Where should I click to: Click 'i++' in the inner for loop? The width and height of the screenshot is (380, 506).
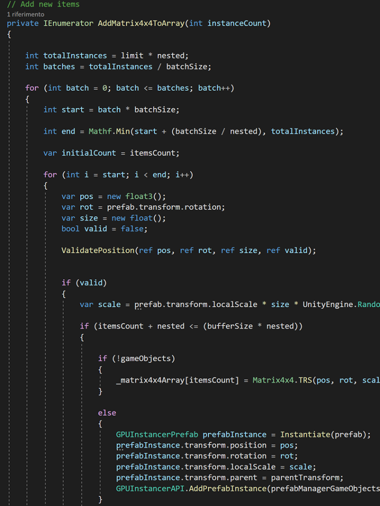(x=182, y=174)
